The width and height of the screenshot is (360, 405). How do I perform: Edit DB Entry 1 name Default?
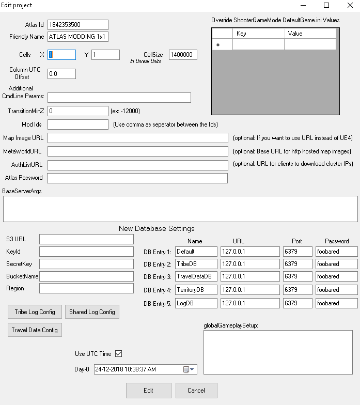point(196,252)
